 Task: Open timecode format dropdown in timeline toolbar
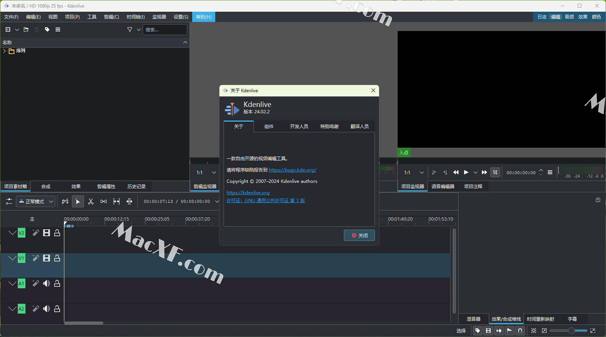pyautogui.click(x=217, y=201)
